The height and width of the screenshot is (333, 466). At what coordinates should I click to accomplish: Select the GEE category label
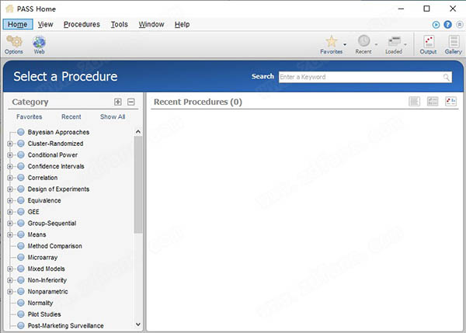pyautogui.click(x=33, y=212)
